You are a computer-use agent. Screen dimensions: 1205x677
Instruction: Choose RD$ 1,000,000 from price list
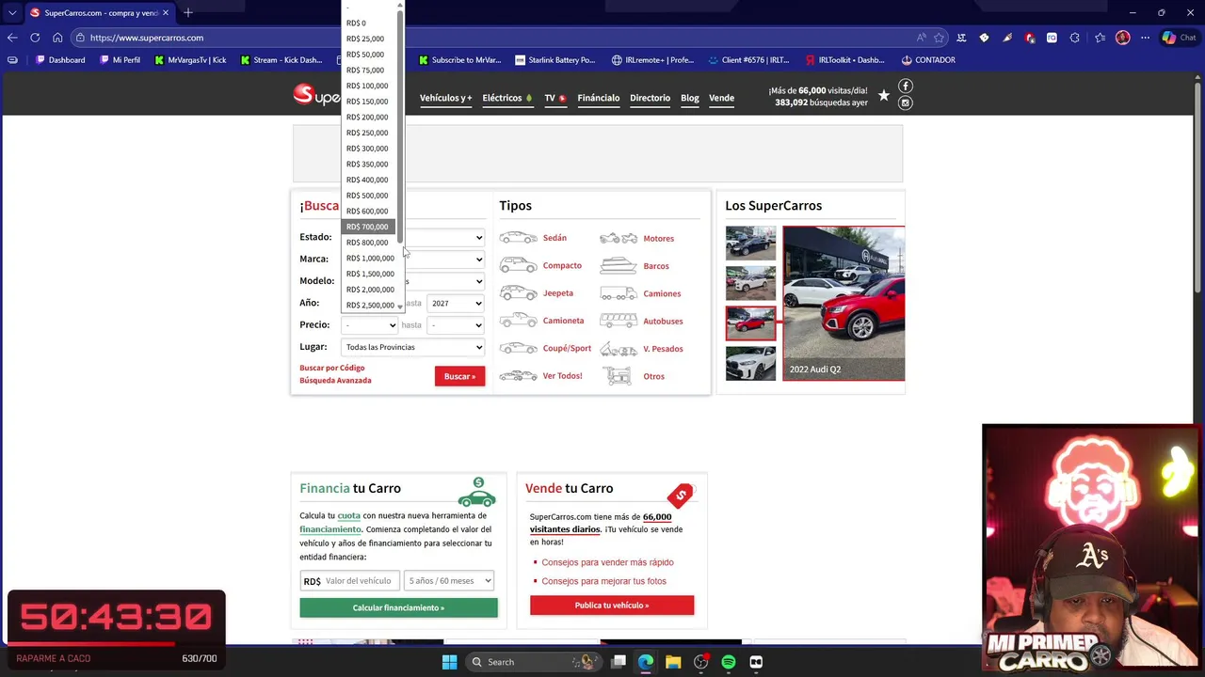369,258
